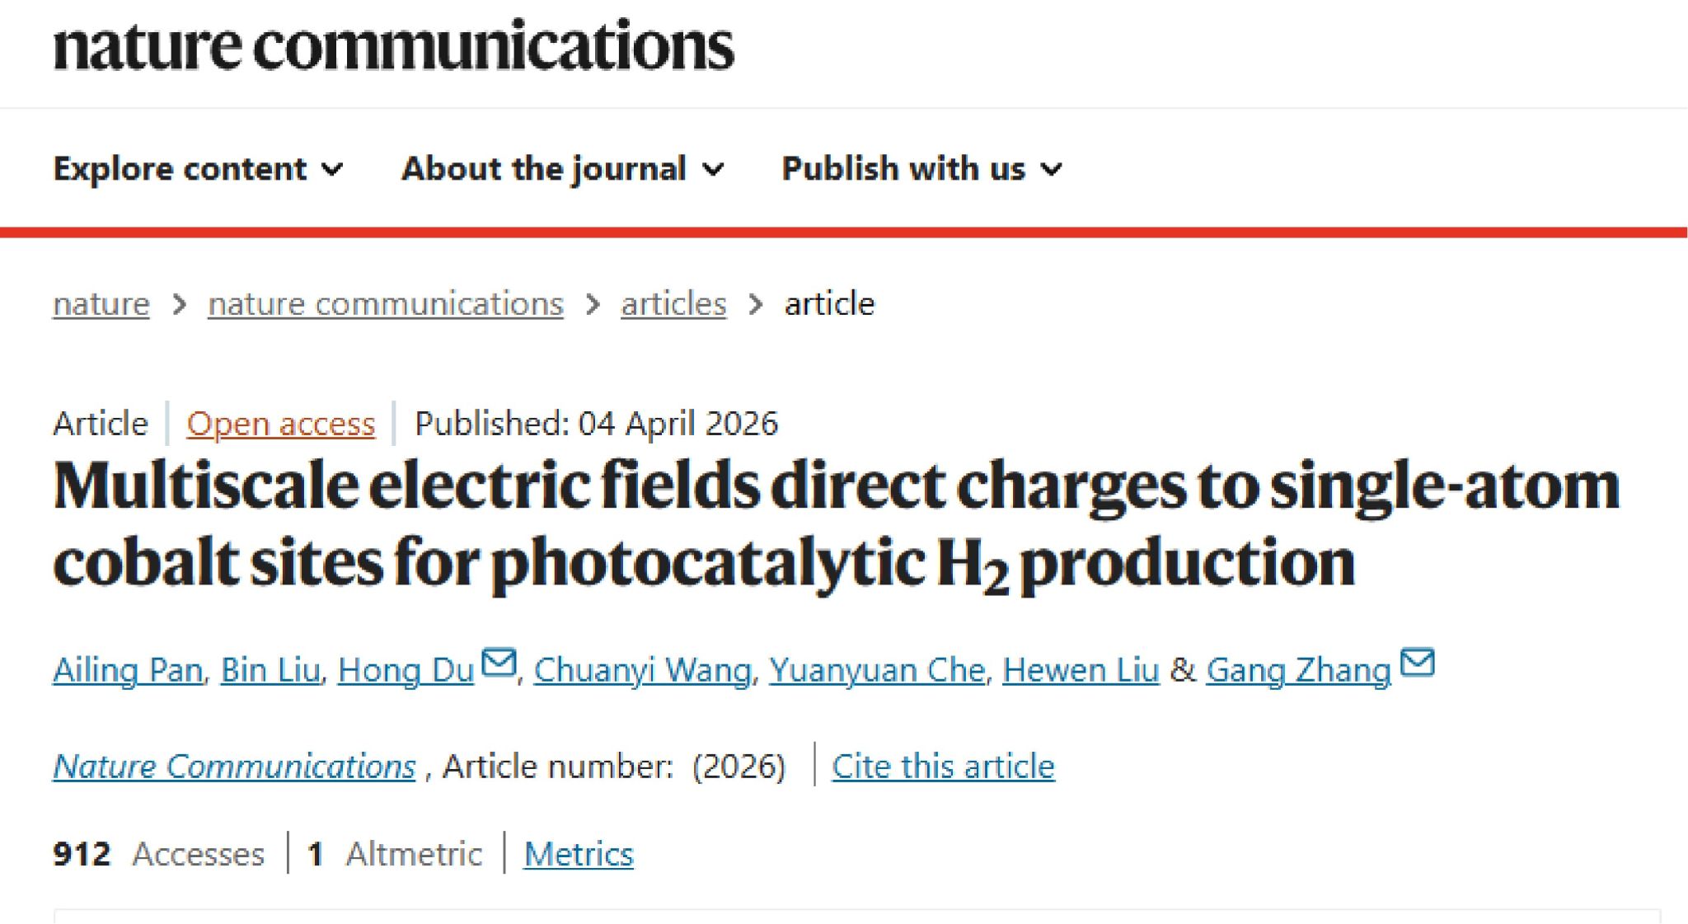Open Chuanyi Wang author link
The width and height of the screenshot is (1688, 924).
click(x=642, y=670)
